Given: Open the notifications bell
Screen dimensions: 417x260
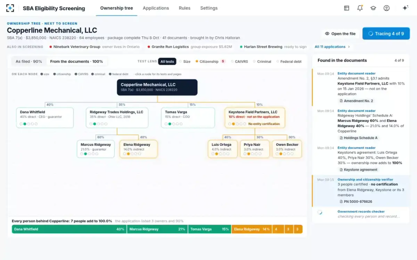Looking at the screenshot, I should (x=360, y=8).
